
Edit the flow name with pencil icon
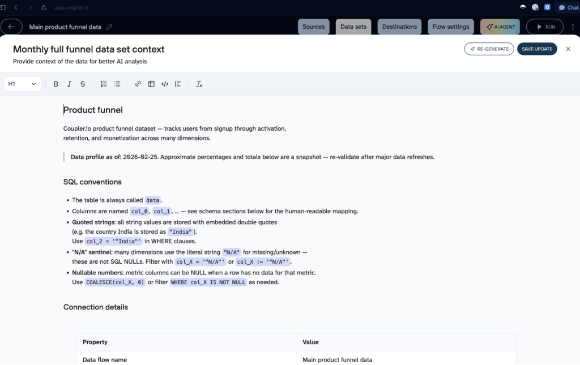109,27
